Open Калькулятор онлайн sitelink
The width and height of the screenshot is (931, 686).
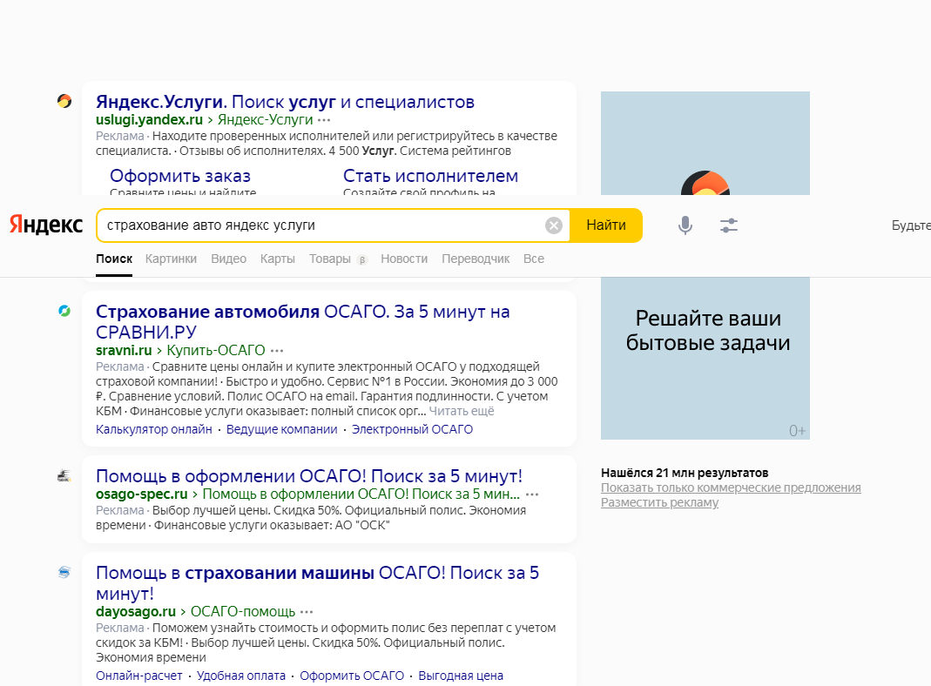coord(154,429)
